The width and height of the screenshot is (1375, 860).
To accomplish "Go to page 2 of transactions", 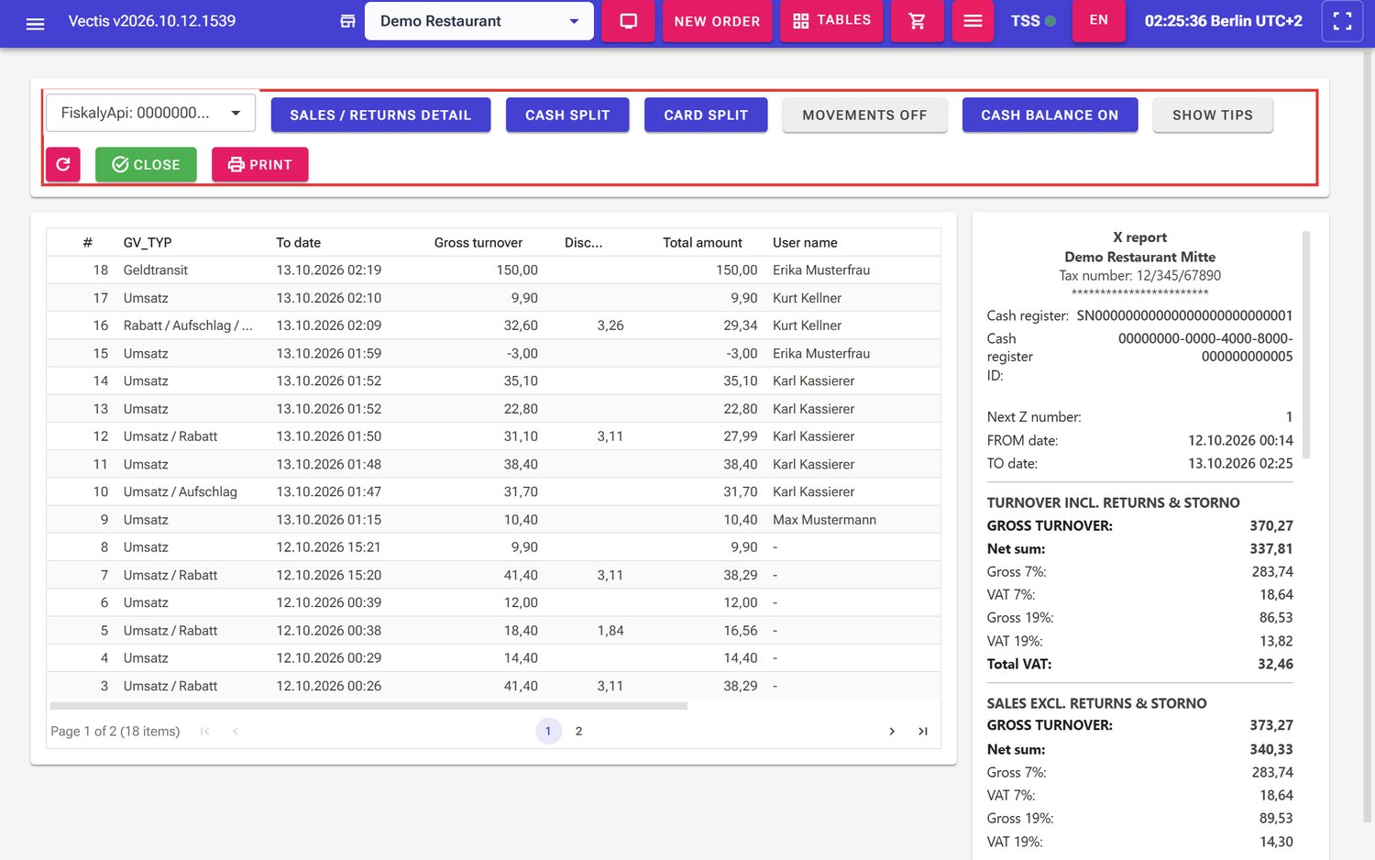I will pyautogui.click(x=578, y=731).
